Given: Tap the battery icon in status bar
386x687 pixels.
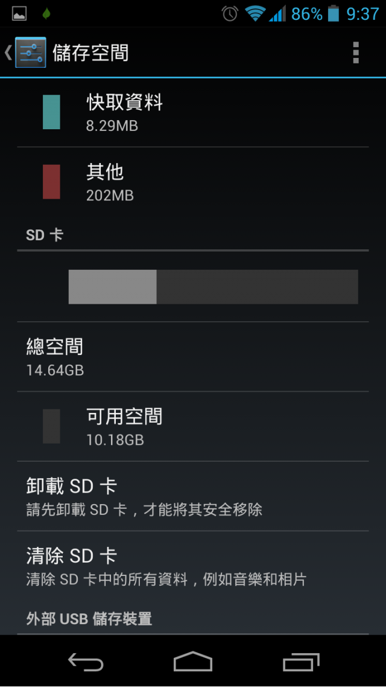Looking at the screenshot, I should (334, 13).
